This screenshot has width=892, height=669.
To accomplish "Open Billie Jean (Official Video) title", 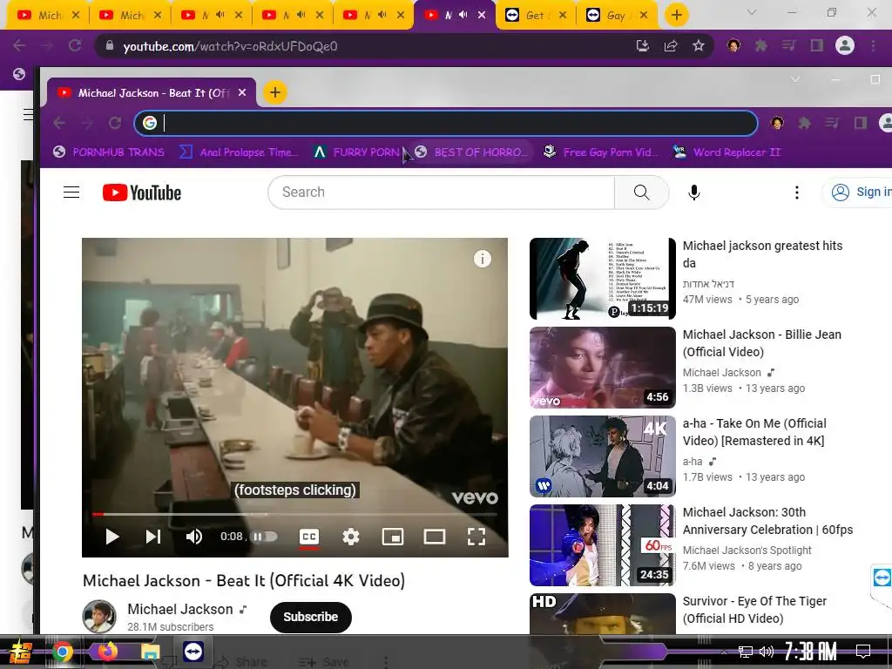I will (x=761, y=343).
